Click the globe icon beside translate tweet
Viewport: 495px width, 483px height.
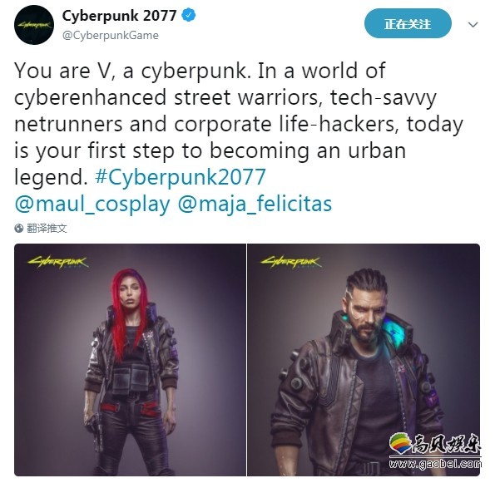coord(19,228)
